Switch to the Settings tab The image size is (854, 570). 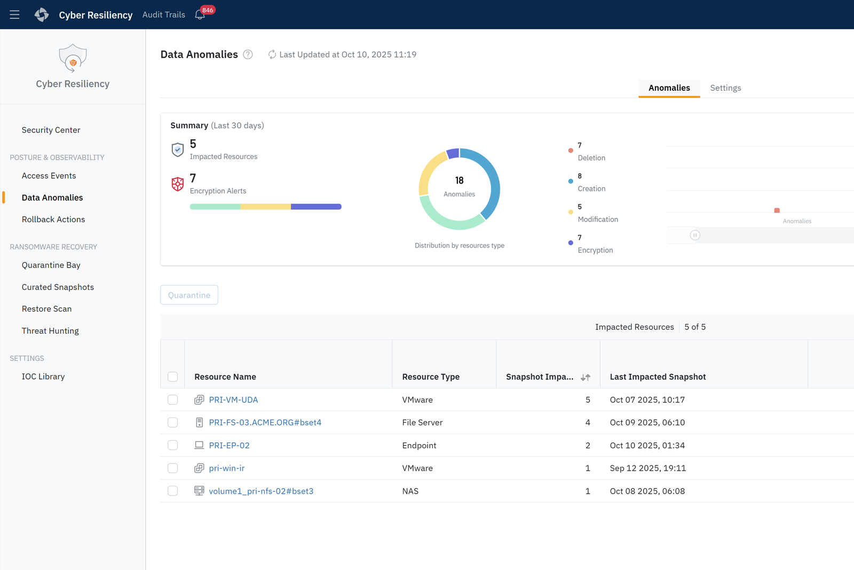[725, 88]
